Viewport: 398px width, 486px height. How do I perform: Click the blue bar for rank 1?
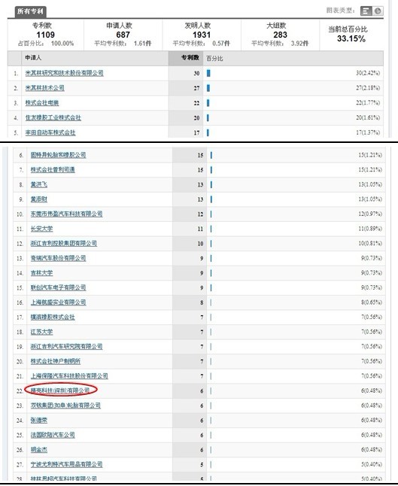pyautogui.click(x=208, y=73)
